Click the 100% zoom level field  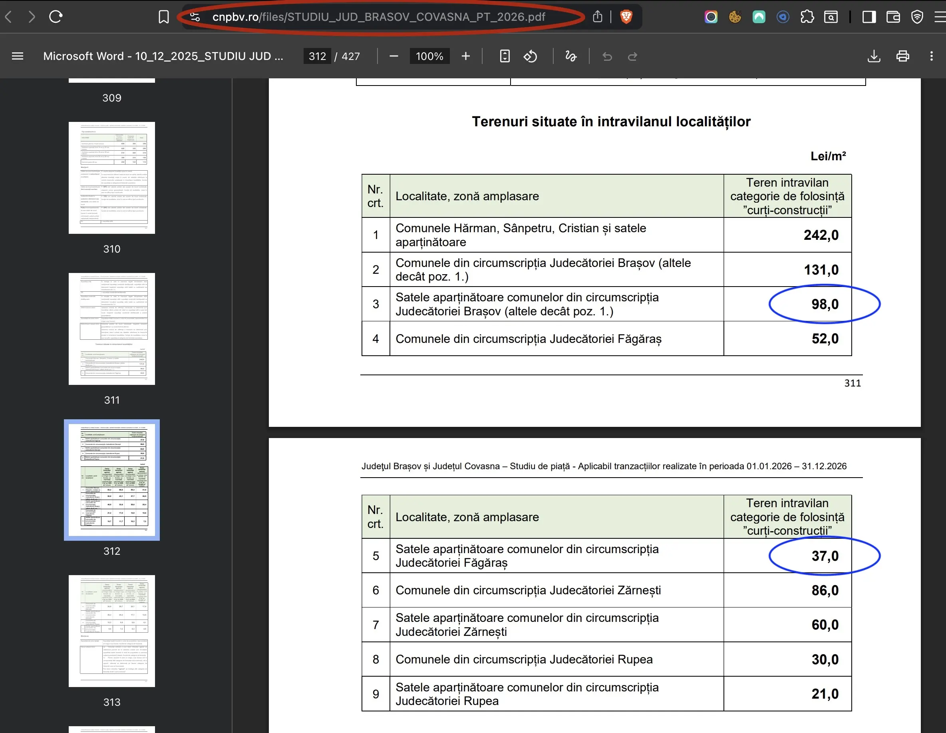(x=429, y=56)
